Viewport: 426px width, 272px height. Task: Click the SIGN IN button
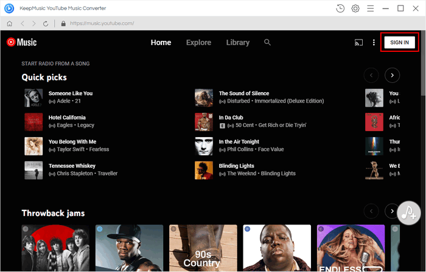click(x=399, y=43)
